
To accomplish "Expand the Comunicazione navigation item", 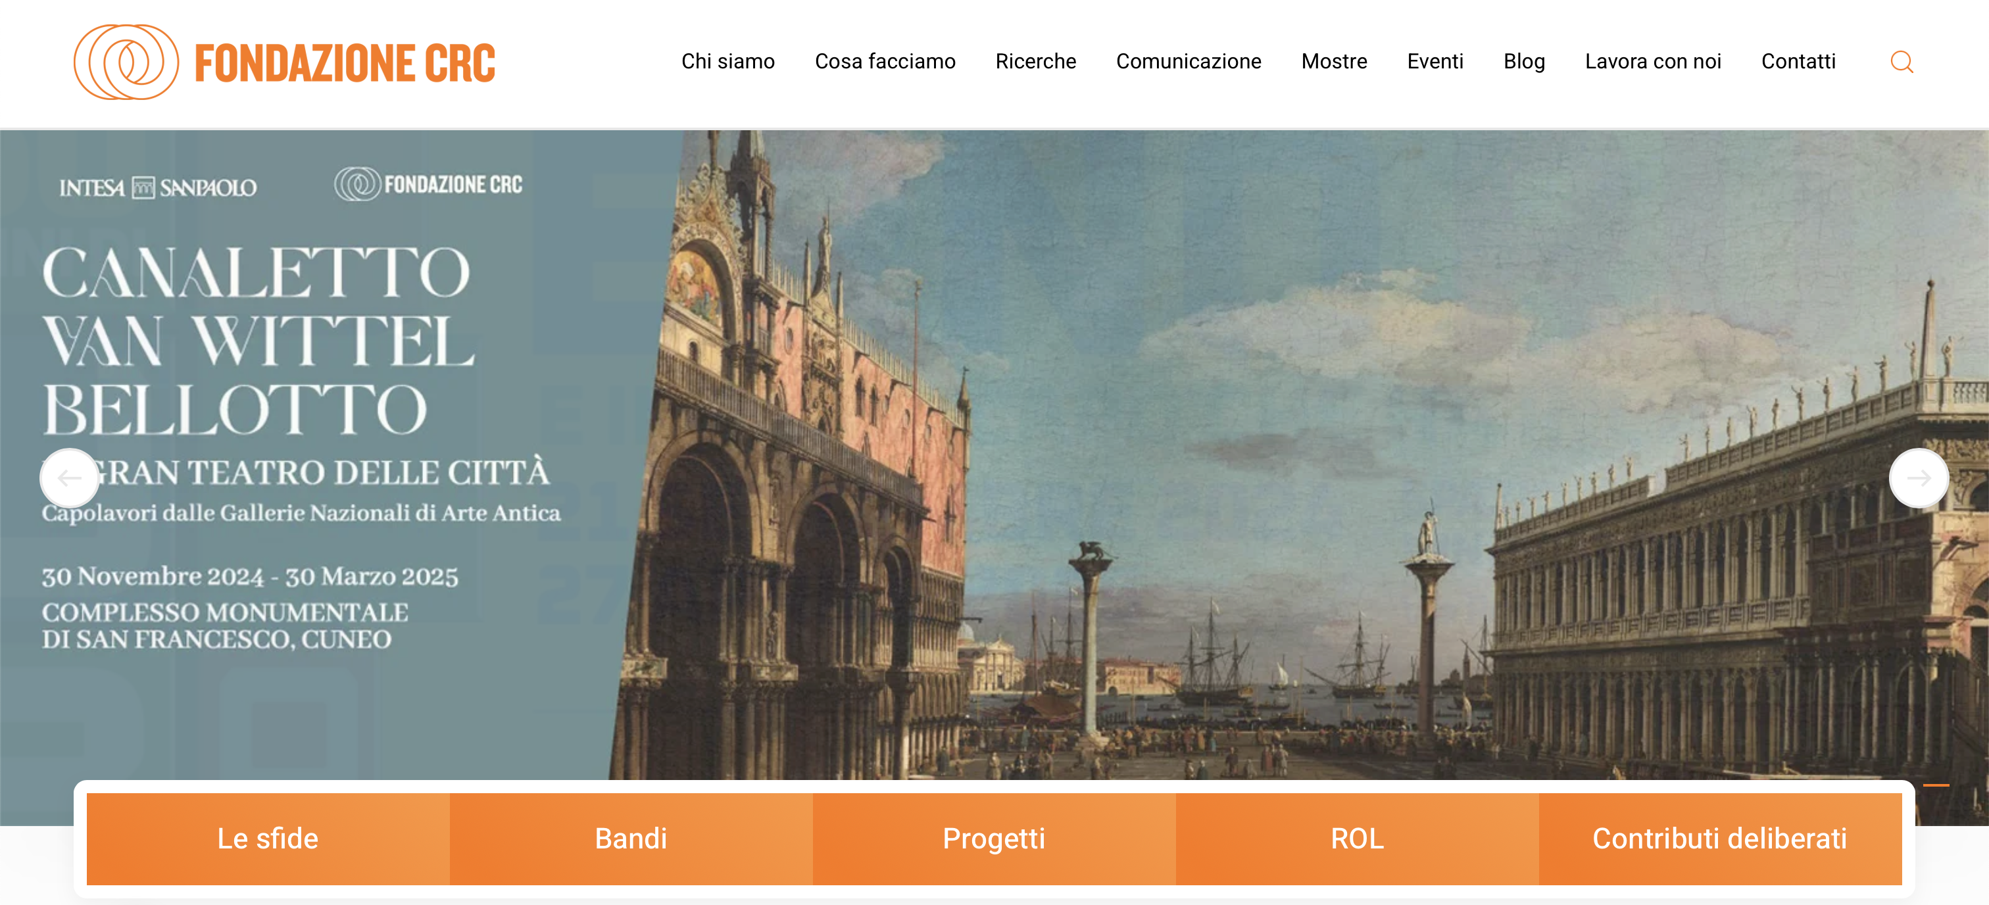I will (1189, 62).
